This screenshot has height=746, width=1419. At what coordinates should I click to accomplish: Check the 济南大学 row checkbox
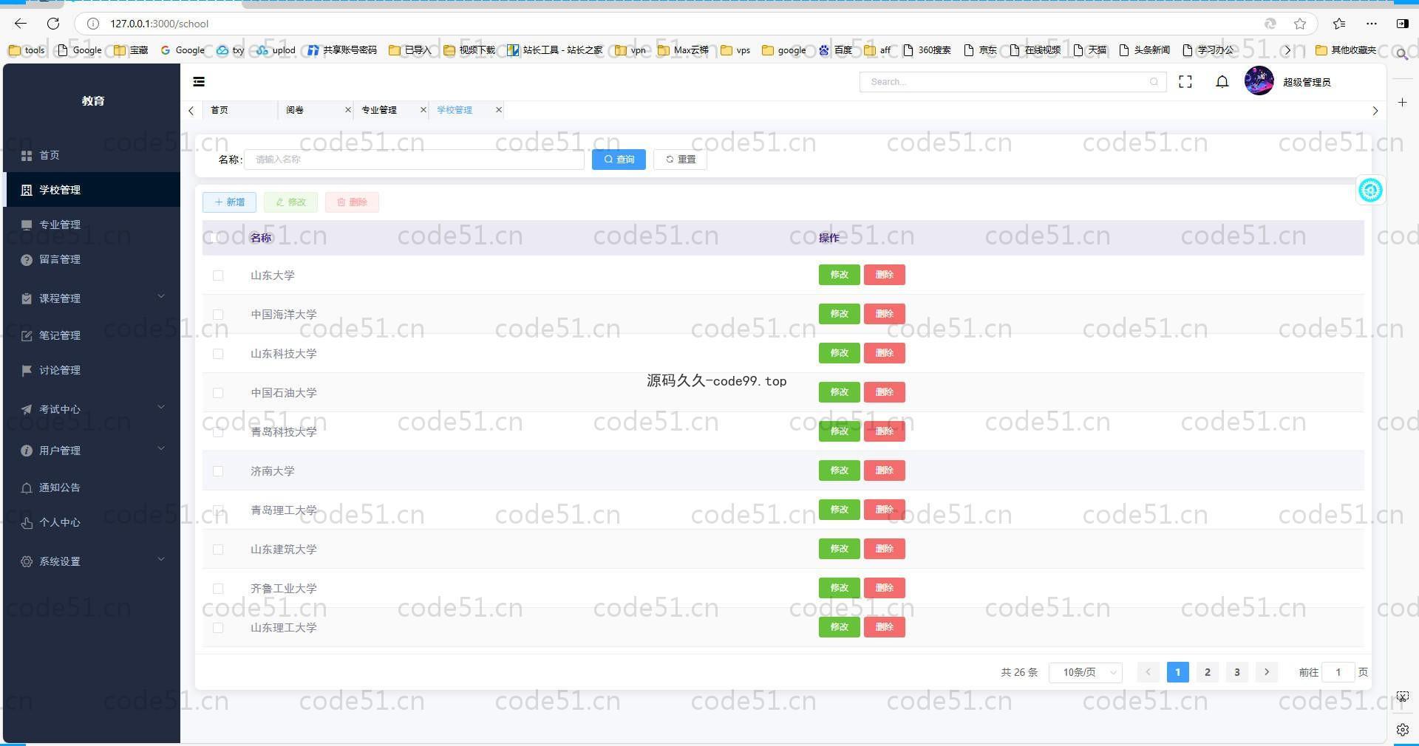coord(218,471)
